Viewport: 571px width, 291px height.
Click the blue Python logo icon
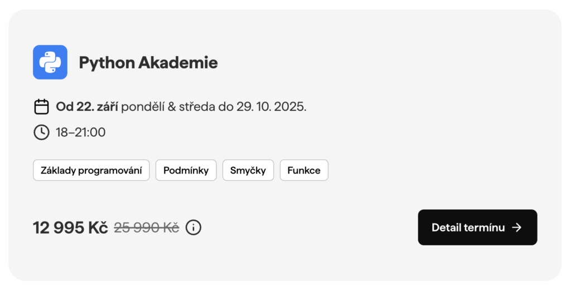click(50, 62)
